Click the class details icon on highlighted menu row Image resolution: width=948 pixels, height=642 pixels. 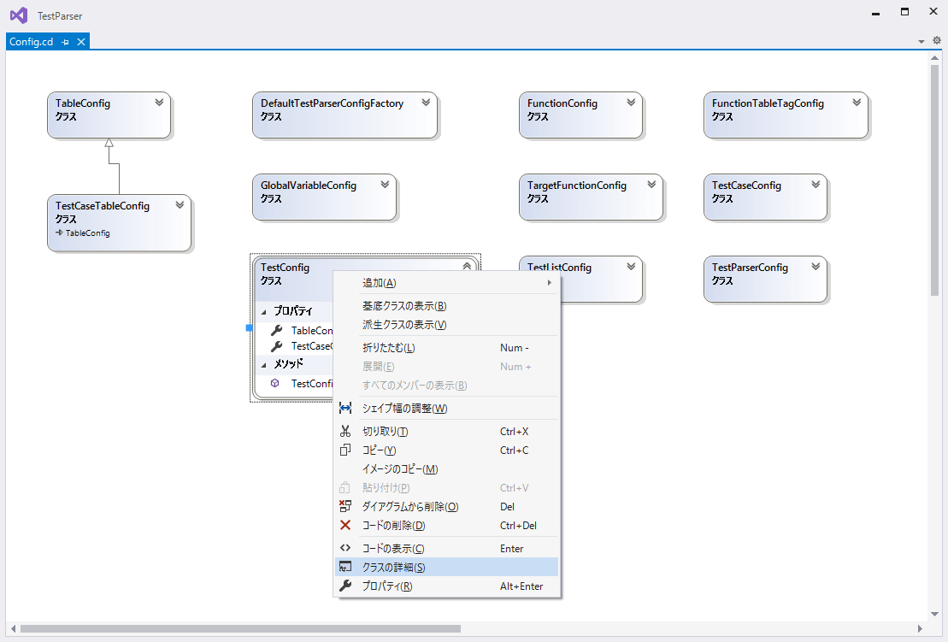coord(345,566)
